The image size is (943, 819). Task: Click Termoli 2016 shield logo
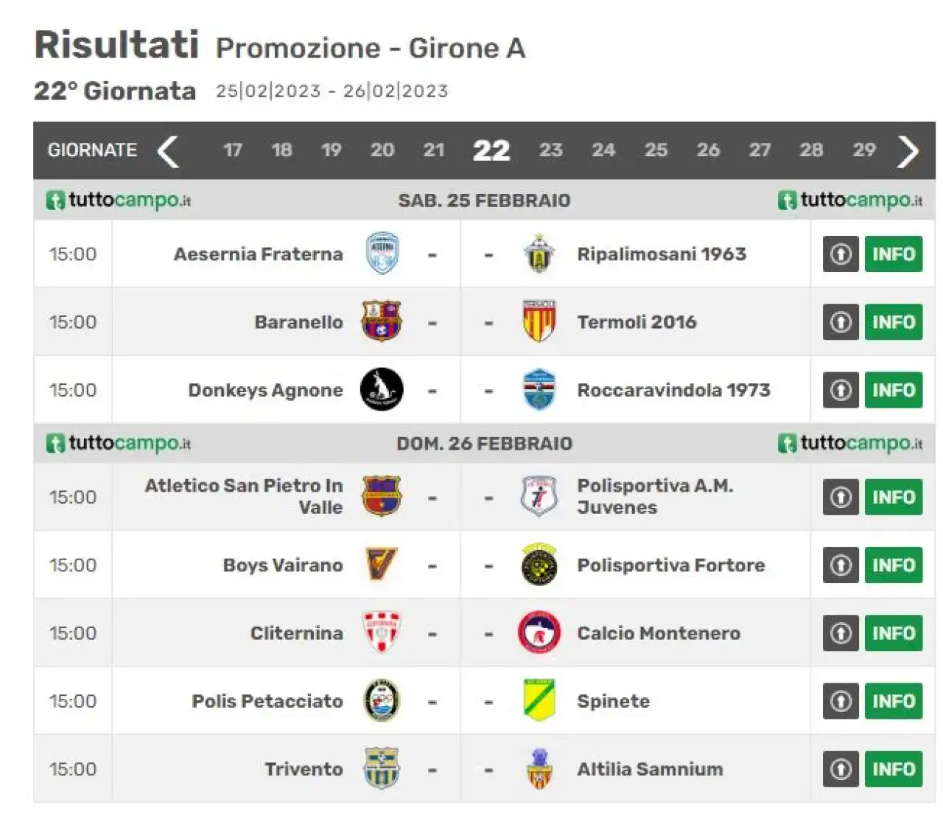click(x=539, y=322)
